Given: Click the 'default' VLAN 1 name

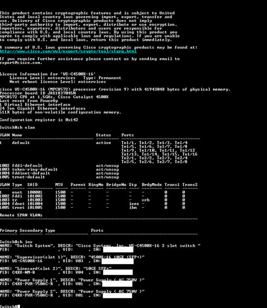Looking at the screenshot, I should 21,143.
